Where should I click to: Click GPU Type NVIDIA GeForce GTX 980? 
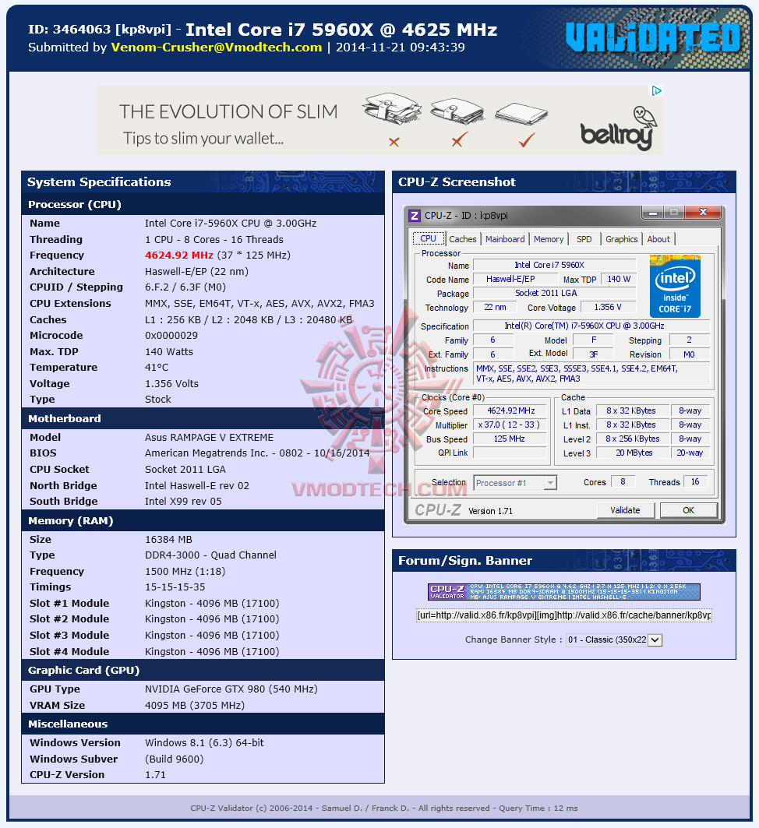[231, 689]
